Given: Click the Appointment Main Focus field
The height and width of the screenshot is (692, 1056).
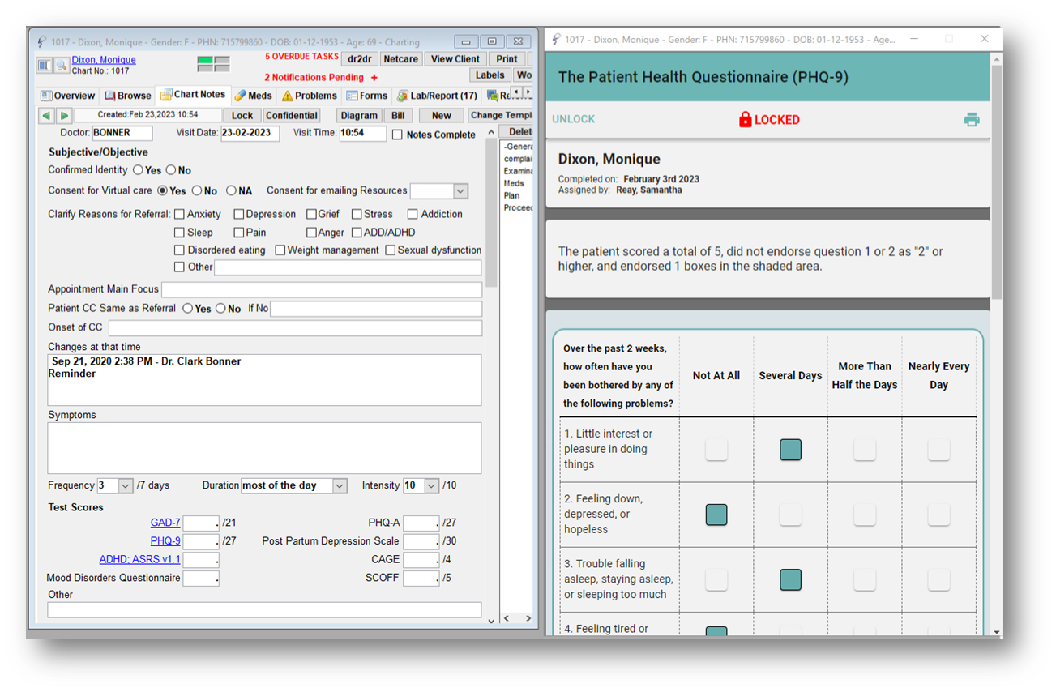Looking at the screenshot, I should click(x=322, y=289).
